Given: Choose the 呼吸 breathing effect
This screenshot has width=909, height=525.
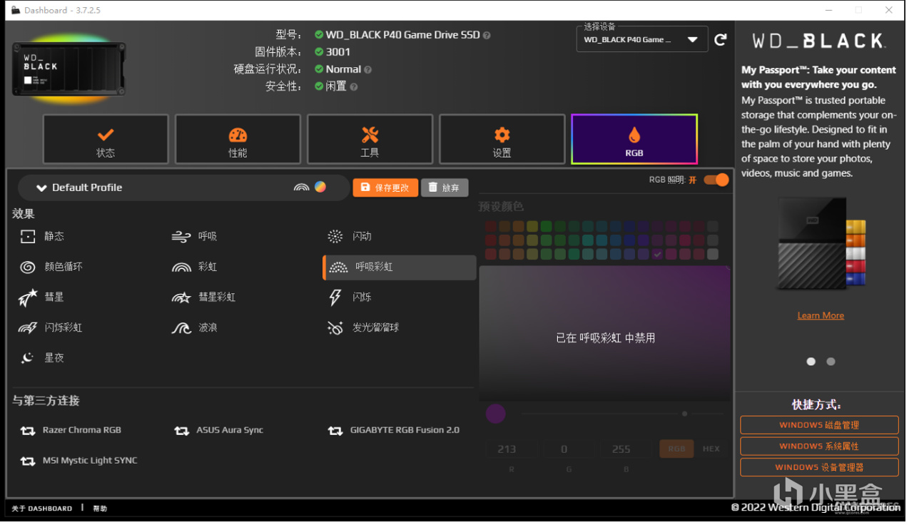Looking at the screenshot, I should pyautogui.click(x=194, y=237).
